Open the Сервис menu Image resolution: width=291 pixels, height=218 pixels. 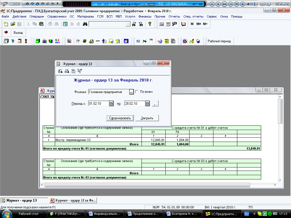[x=212, y=16]
